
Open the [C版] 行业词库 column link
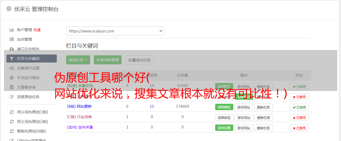79,117
